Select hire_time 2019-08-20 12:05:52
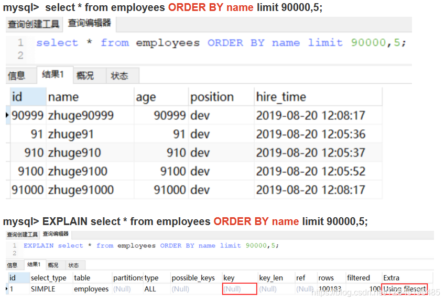 tap(318, 171)
